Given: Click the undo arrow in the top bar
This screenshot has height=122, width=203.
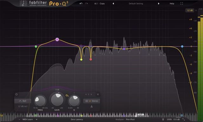Looking at the screenshot, I should [x=81, y=3].
